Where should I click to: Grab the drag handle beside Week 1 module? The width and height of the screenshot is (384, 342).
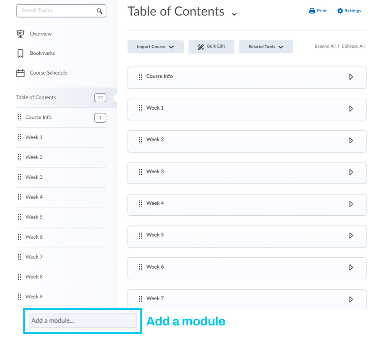140,108
